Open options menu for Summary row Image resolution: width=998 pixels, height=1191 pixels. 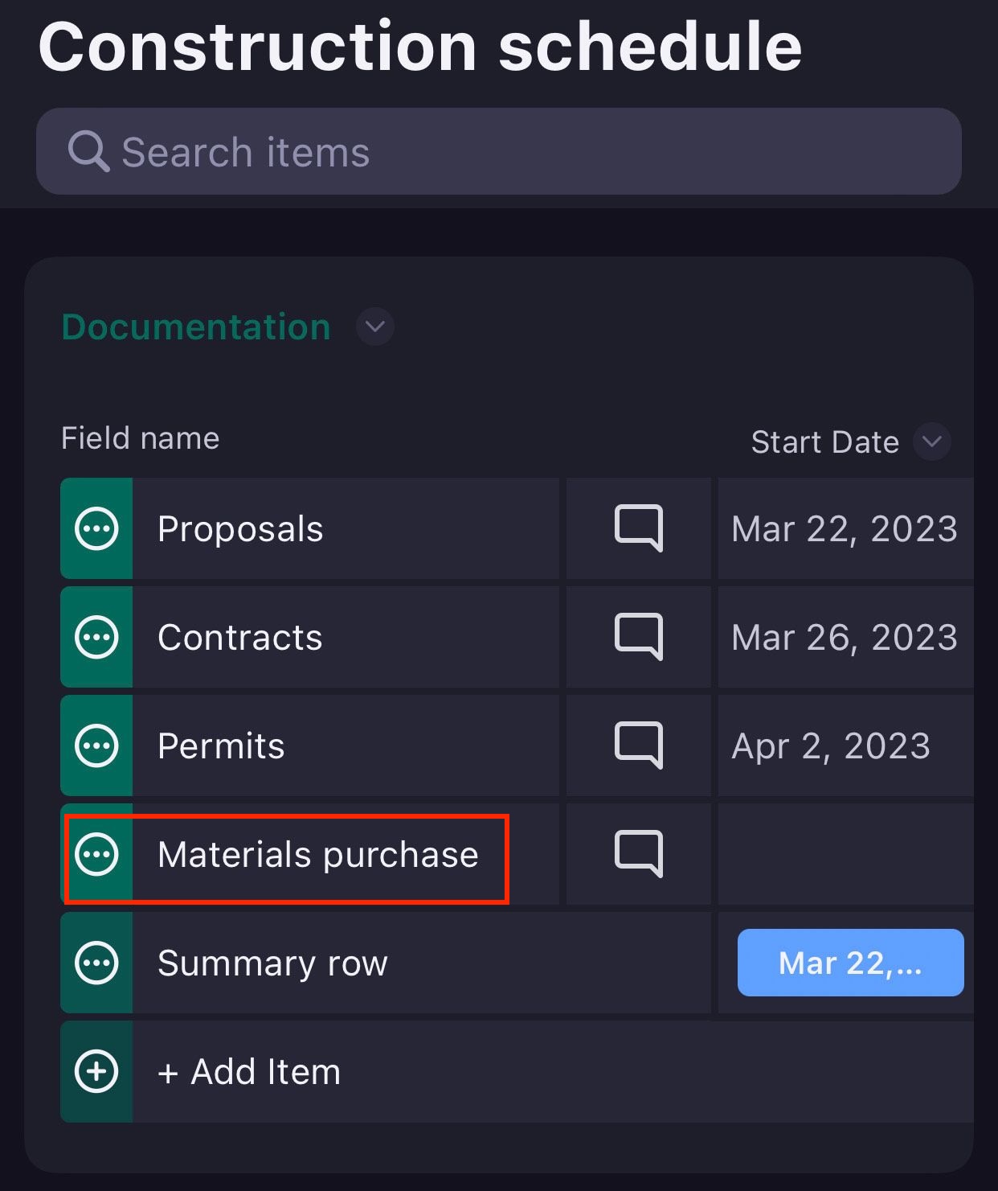(96, 963)
